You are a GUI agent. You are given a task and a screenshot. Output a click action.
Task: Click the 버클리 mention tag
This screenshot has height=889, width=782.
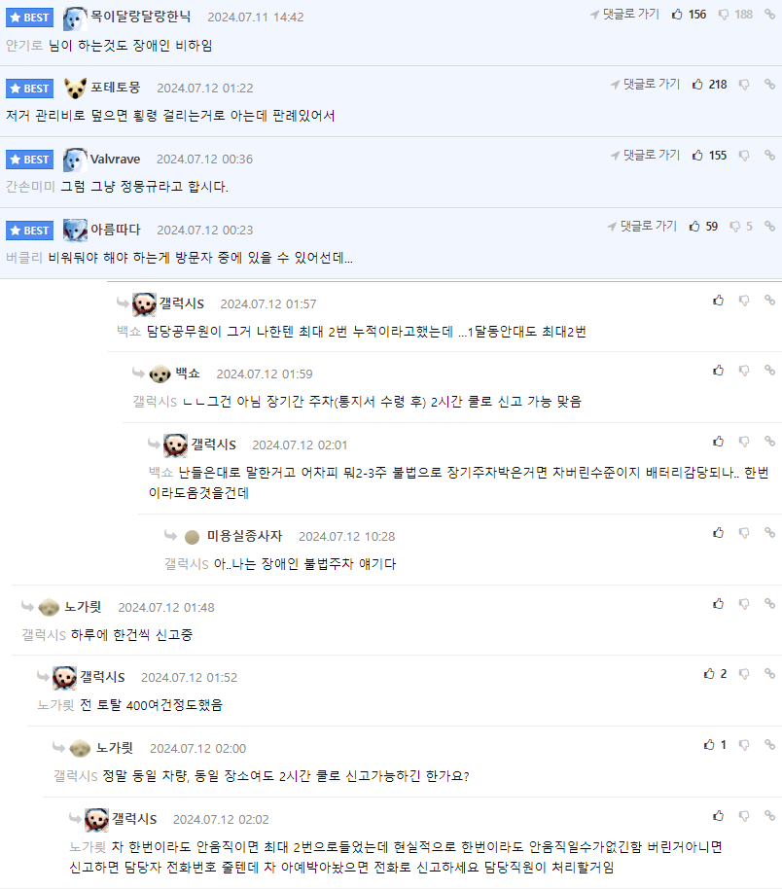click(23, 258)
